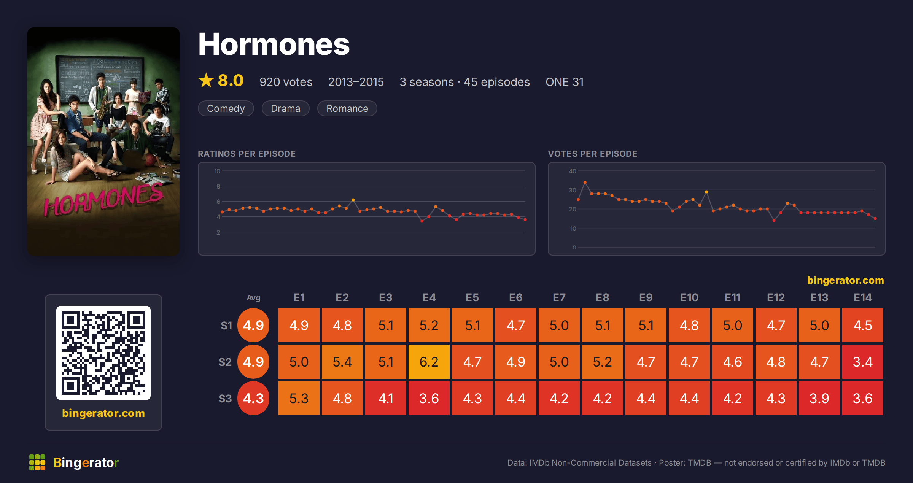Select the S3 average 4.3 circle
Viewport: 913px width, 483px height.
pyautogui.click(x=253, y=398)
